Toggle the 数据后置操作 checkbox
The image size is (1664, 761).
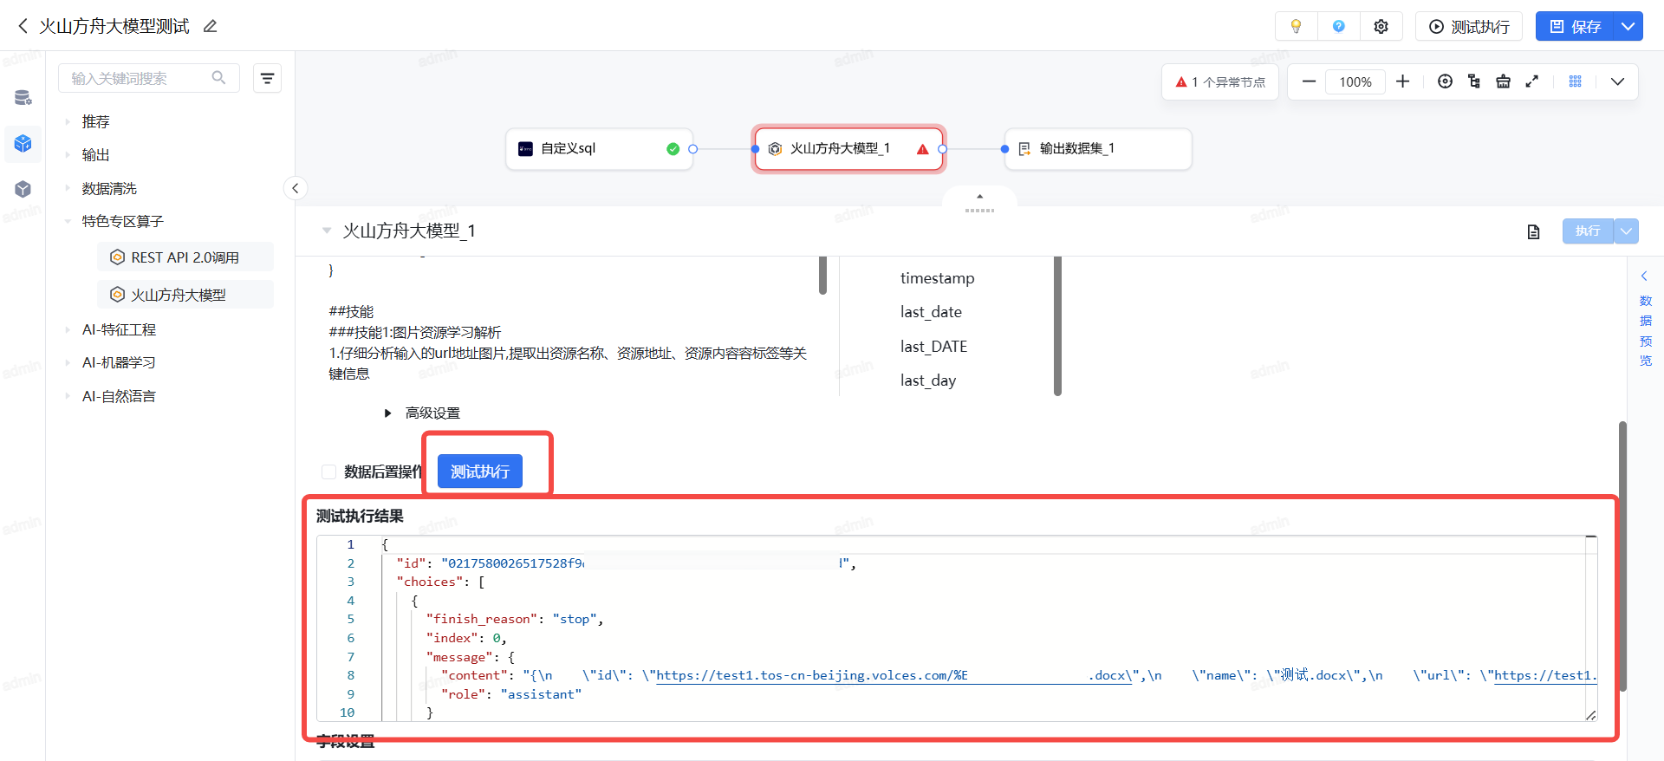click(x=328, y=472)
